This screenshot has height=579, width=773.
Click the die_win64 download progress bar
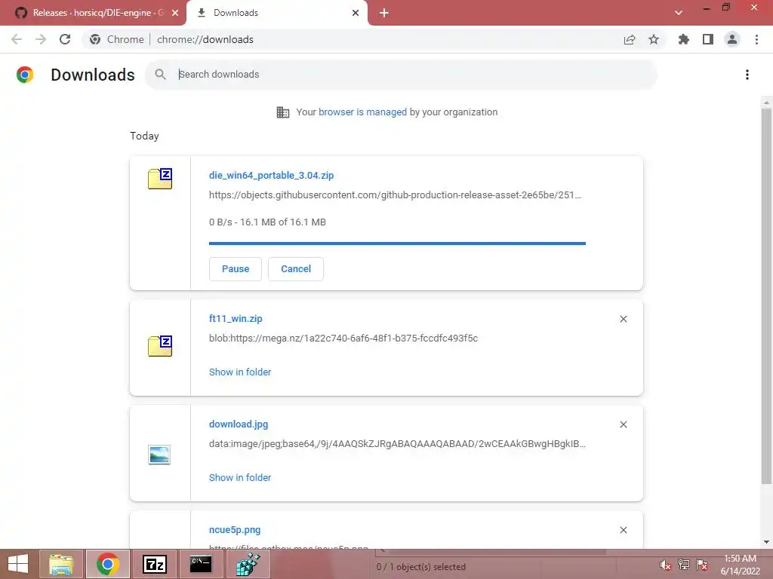tap(397, 244)
